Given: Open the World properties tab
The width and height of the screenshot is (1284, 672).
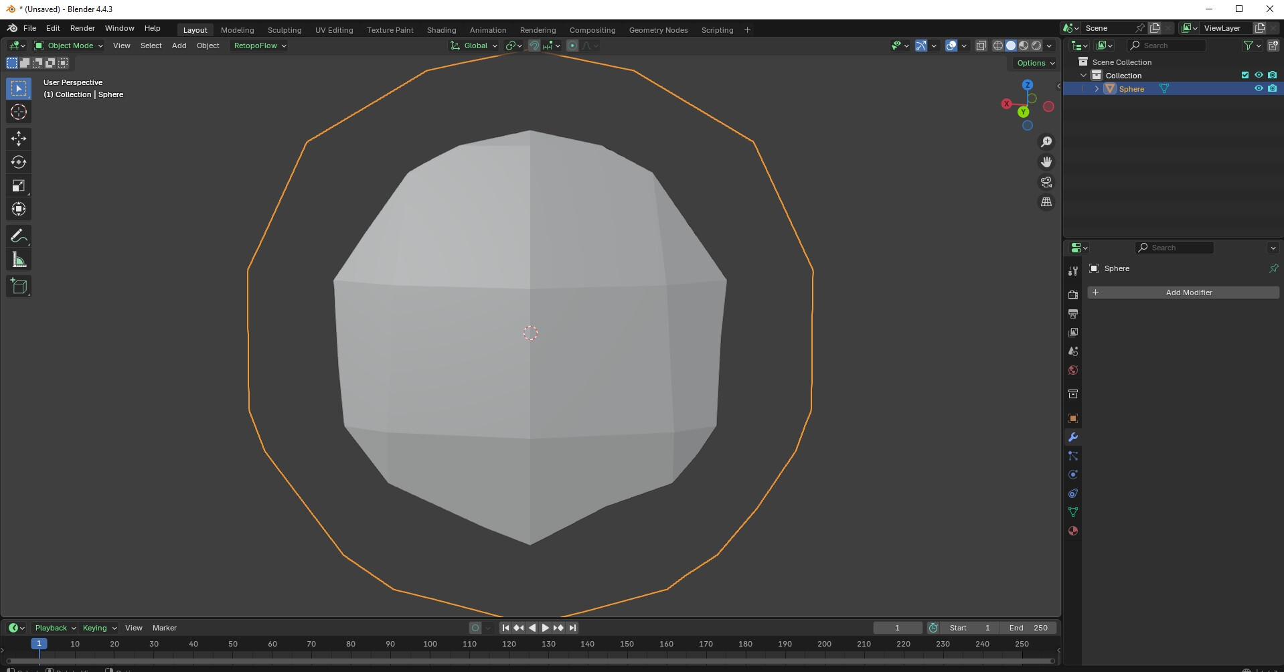Looking at the screenshot, I should click(1073, 370).
